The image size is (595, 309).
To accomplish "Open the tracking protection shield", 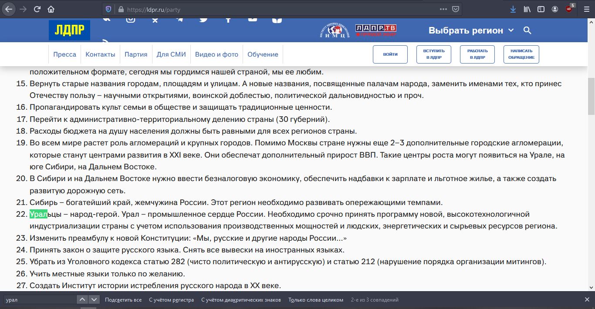I will (108, 9).
